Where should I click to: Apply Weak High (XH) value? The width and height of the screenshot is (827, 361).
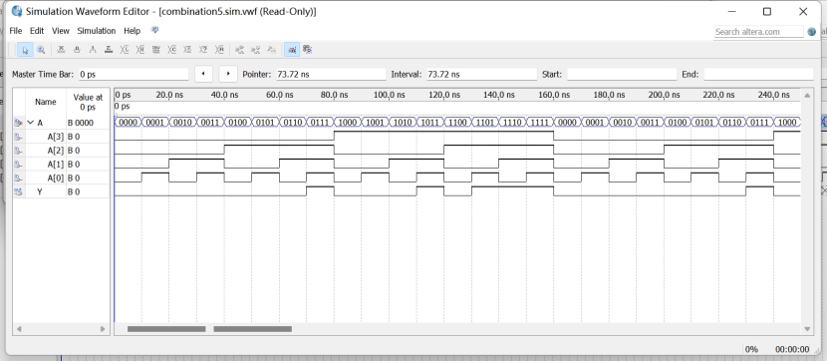click(140, 50)
